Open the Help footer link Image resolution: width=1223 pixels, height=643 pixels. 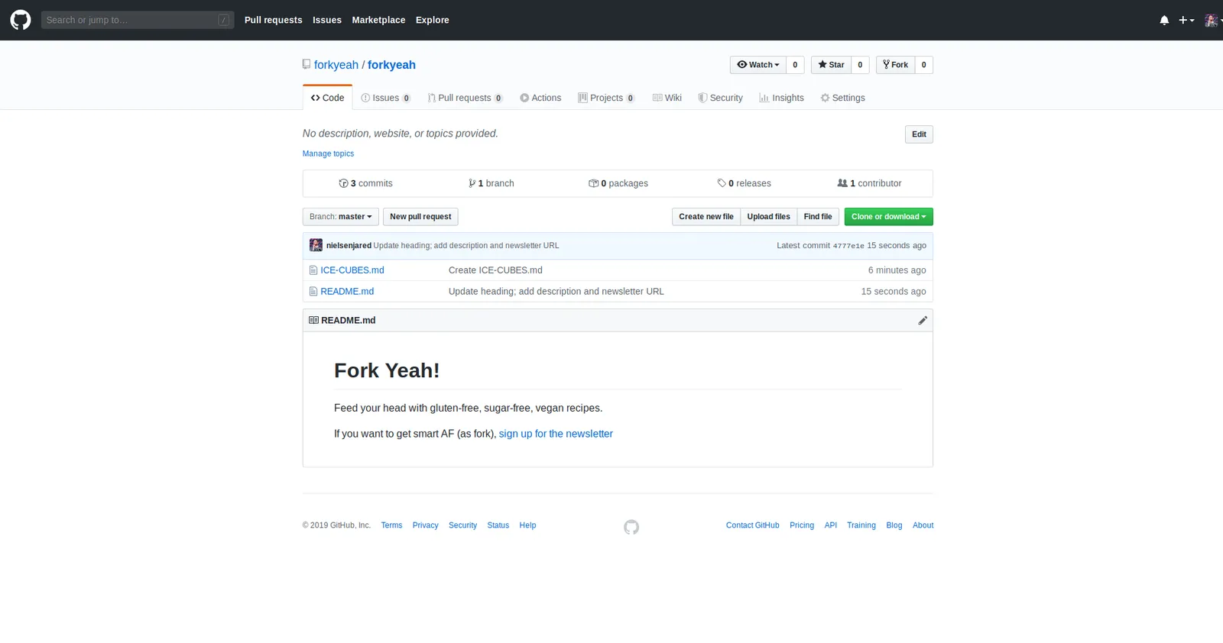(x=527, y=525)
